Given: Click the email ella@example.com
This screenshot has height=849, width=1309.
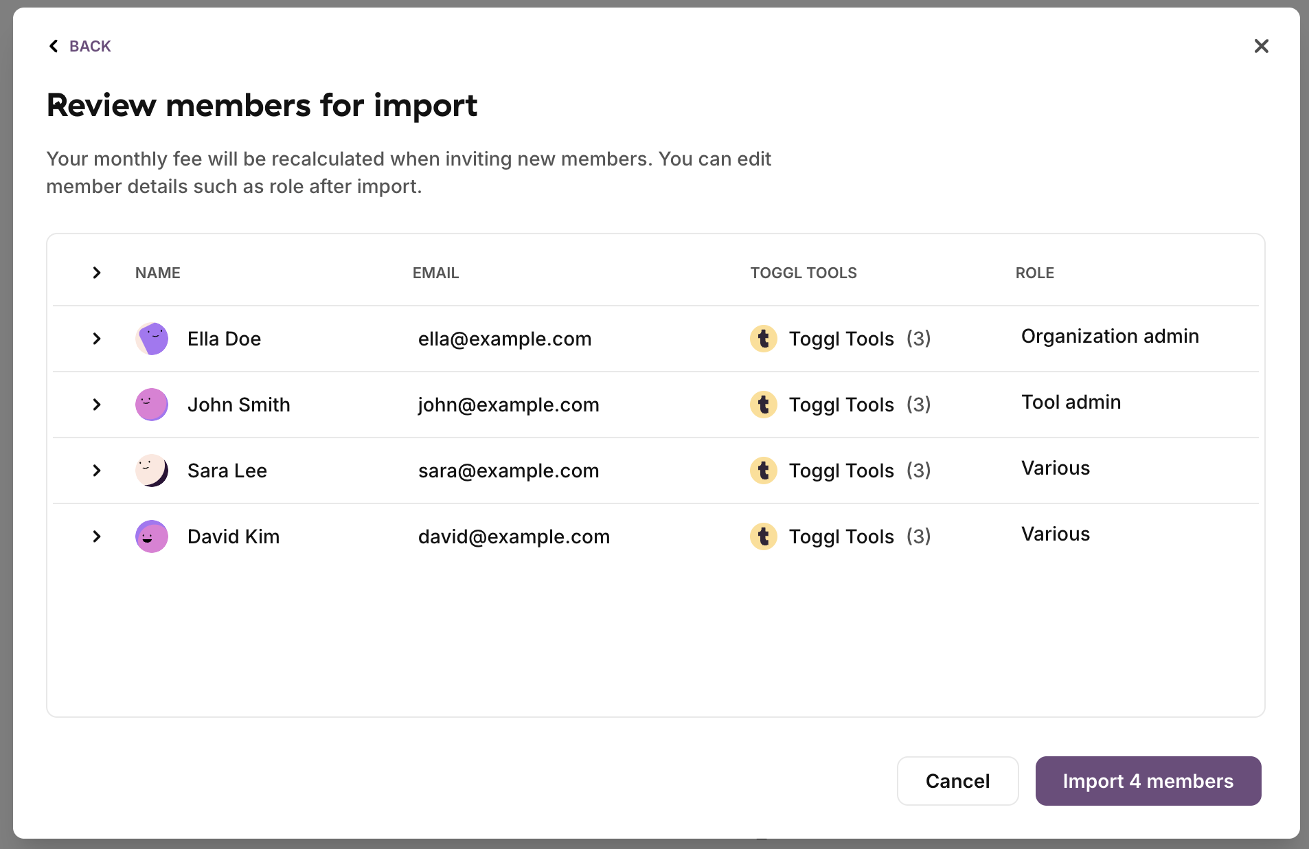Looking at the screenshot, I should [505, 339].
